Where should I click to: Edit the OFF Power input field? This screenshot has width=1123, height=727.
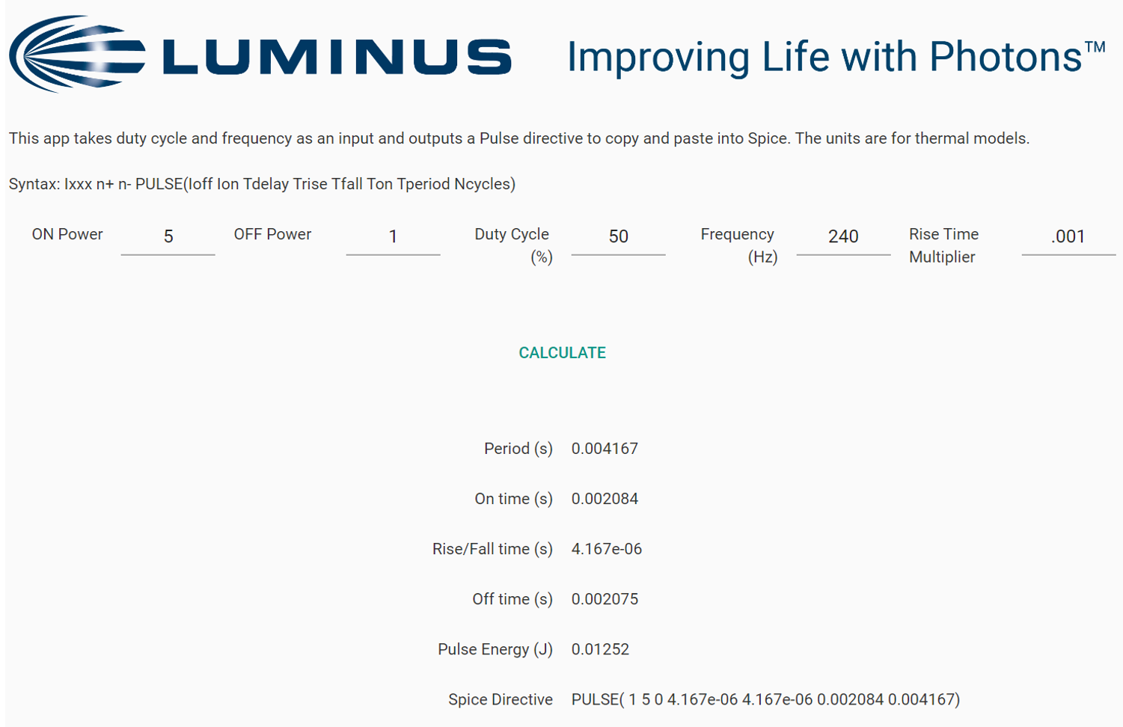pyautogui.click(x=393, y=237)
